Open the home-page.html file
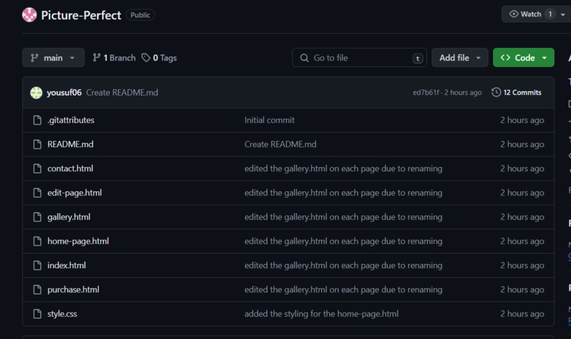The width and height of the screenshot is (571, 339). point(78,241)
